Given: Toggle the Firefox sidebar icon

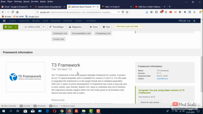Looking at the screenshot, I should click(156, 12).
